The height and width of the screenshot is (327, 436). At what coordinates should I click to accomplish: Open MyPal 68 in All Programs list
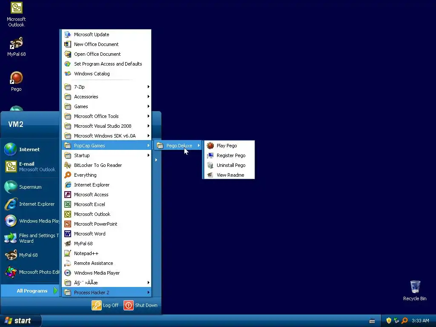click(x=106, y=244)
